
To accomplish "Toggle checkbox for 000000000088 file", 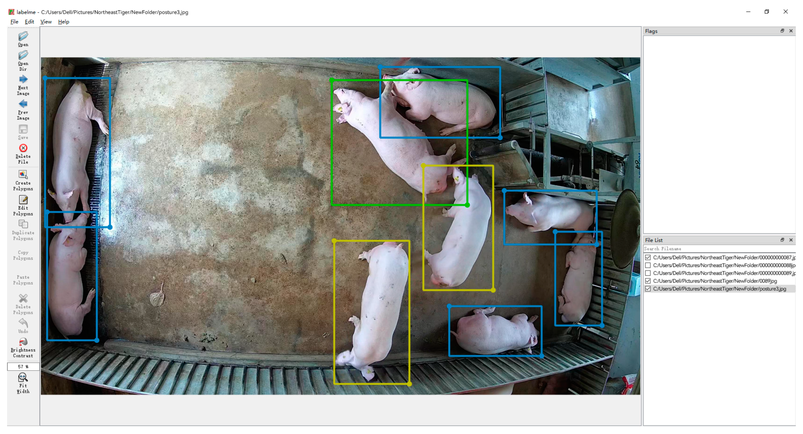I will 648,265.
